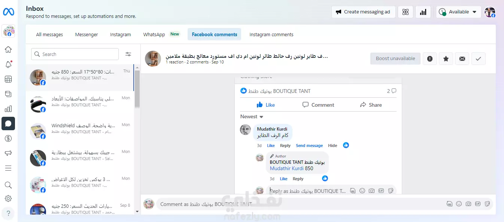Open Sep 8 conversation priced 250 جنيه

click(80, 209)
